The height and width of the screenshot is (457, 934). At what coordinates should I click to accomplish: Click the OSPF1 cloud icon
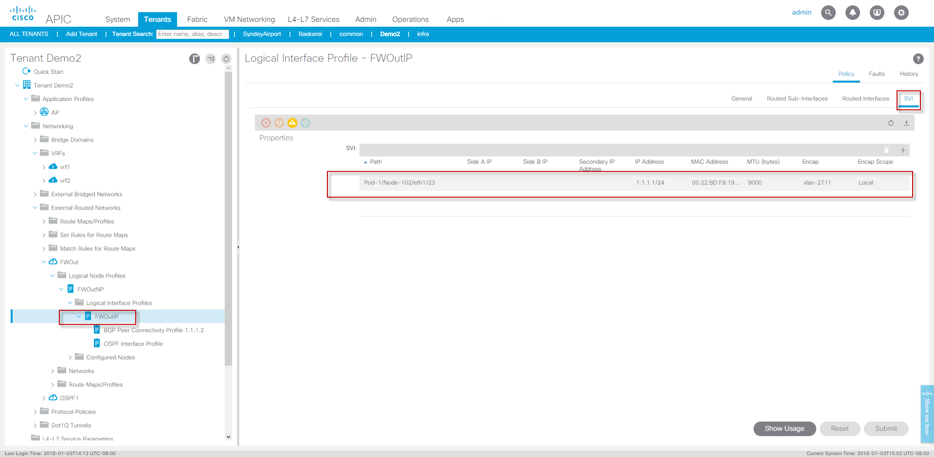pos(53,398)
